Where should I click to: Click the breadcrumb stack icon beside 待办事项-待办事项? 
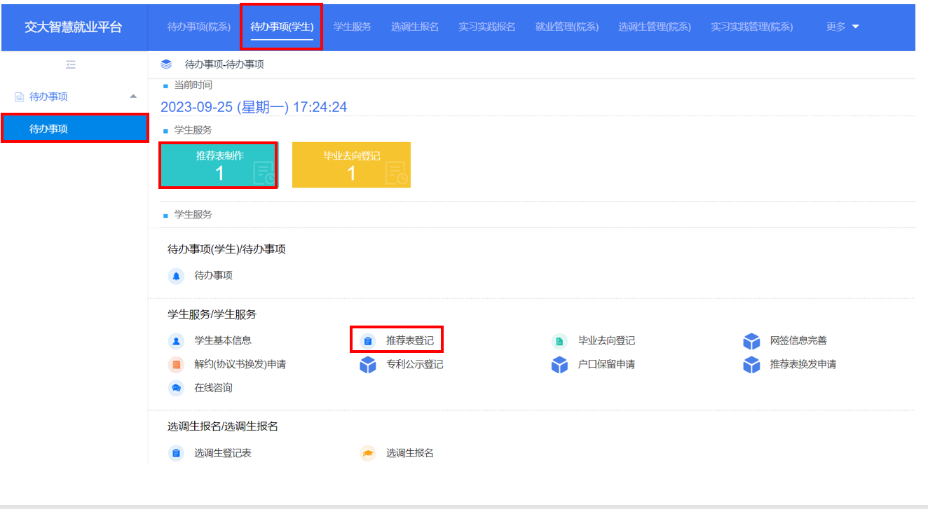pyautogui.click(x=166, y=62)
